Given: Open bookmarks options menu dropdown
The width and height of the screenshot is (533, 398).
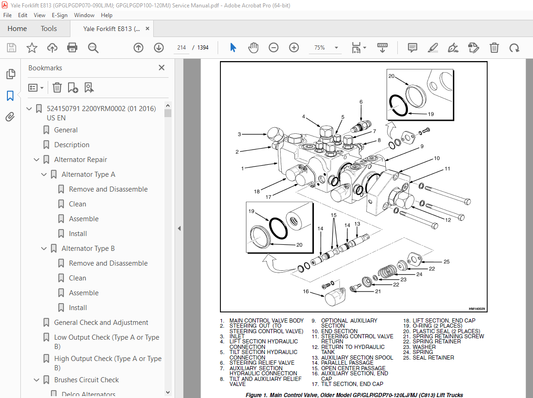Looking at the screenshot, I should [36, 88].
